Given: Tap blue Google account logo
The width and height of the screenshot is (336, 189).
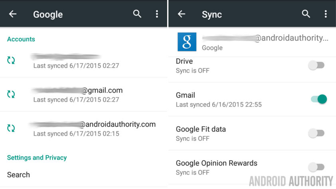Looking at the screenshot, I should point(187,42).
